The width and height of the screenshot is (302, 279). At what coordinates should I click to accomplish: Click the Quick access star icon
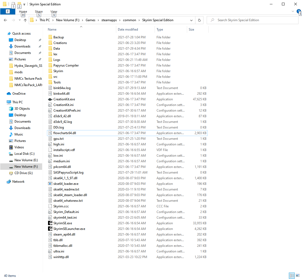(9, 34)
